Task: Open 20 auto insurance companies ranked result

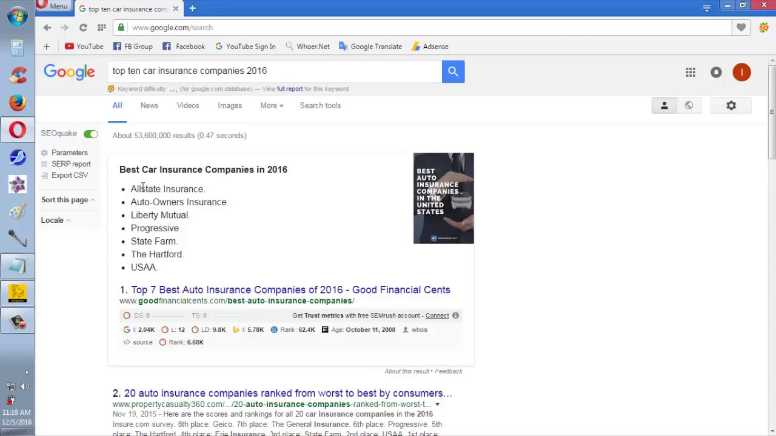Action: 288,393
